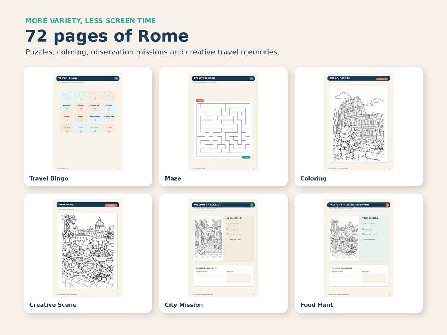Select the 'City Mission' card label
The width and height of the screenshot is (447, 335).
click(184, 305)
